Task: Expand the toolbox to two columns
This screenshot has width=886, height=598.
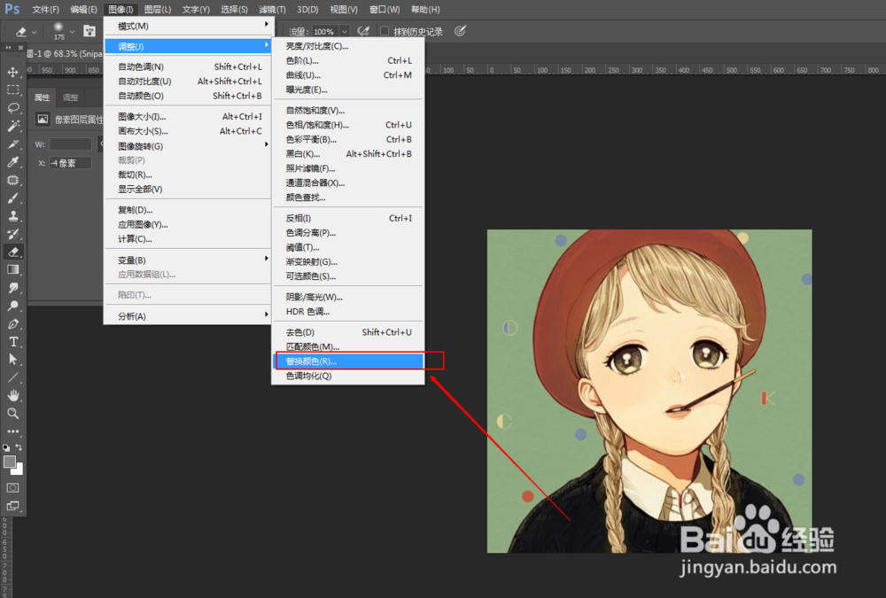Action: (9, 48)
